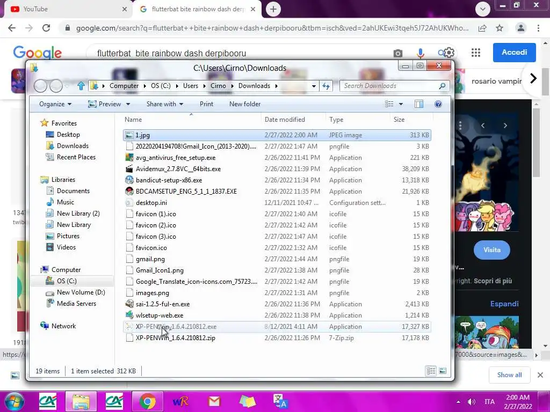Click the refresh button beside address bar

tap(326, 86)
